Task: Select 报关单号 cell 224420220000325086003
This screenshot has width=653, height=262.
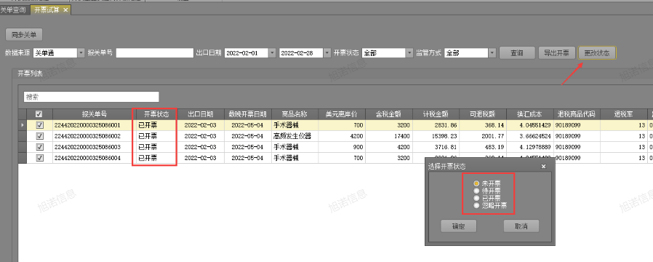Action: 95,146
